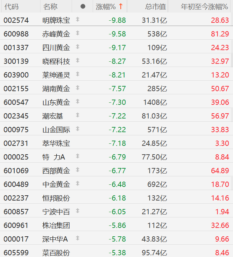Select stock code 600961
Screen dimensions: 233x257
tap(16, 225)
